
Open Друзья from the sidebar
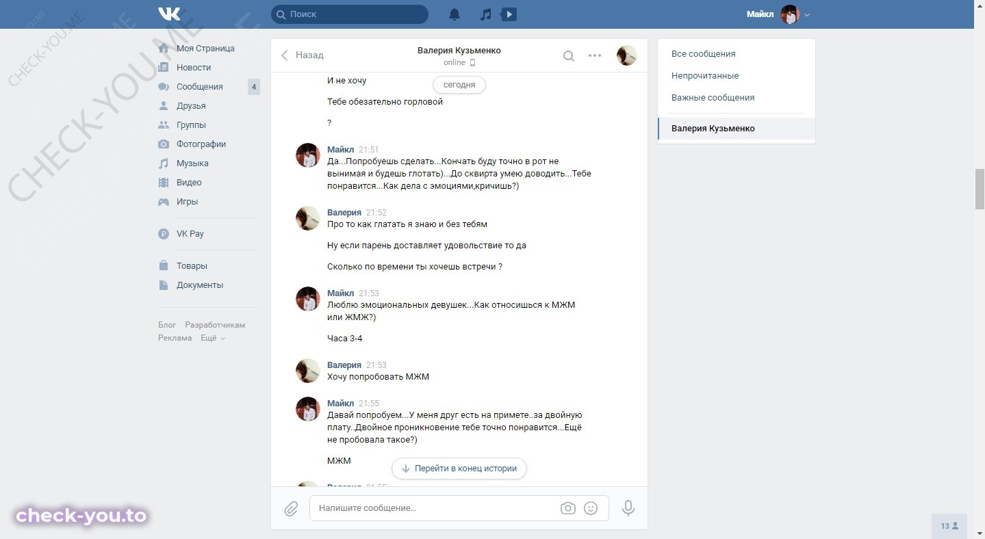pos(191,106)
